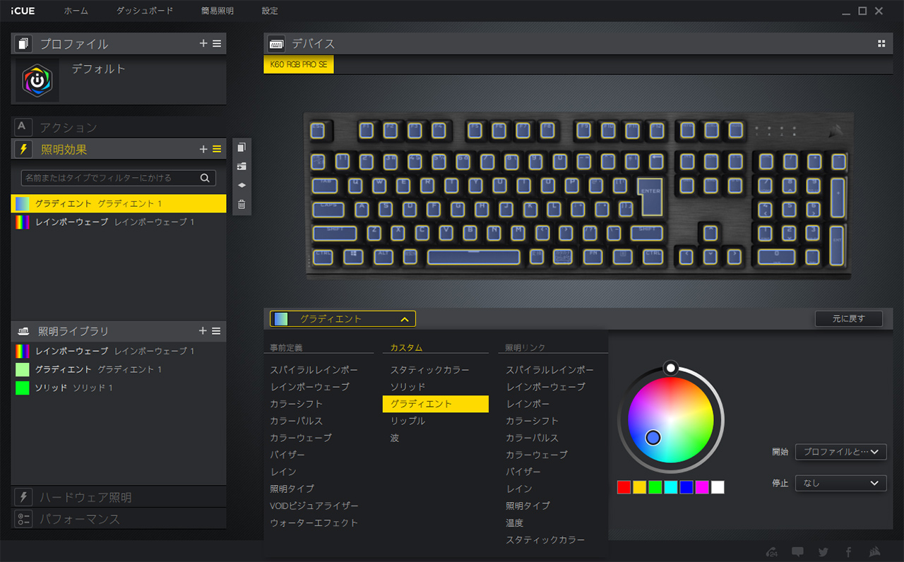Select the デフォルト profile hexagon thumbnail
The image size is (904, 562).
point(37,80)
